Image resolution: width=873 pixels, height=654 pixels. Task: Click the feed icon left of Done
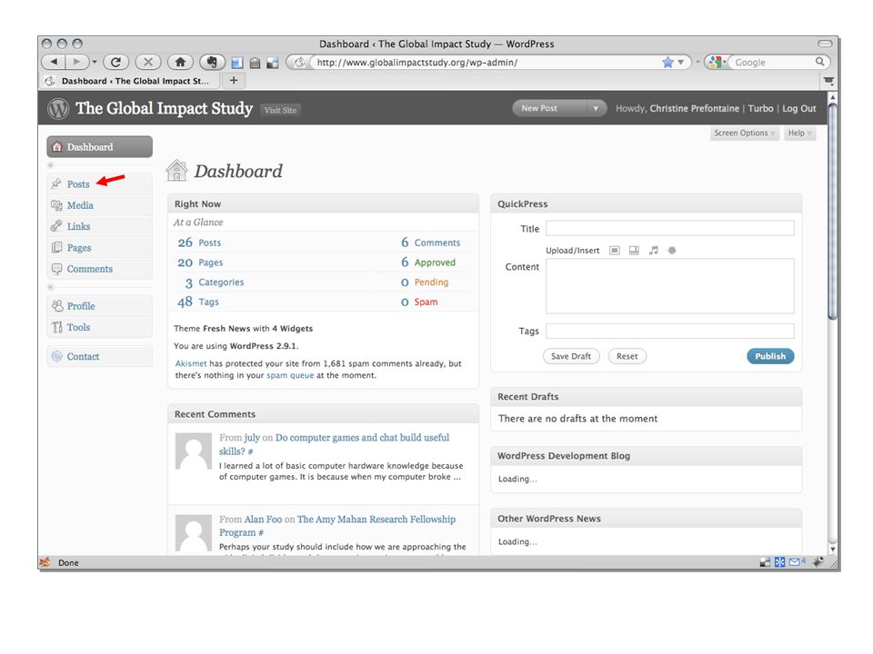coord(45,561)
